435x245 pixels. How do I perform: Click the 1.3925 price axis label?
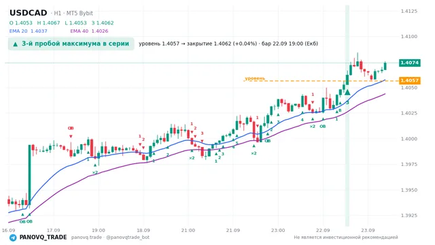(409, 216)
